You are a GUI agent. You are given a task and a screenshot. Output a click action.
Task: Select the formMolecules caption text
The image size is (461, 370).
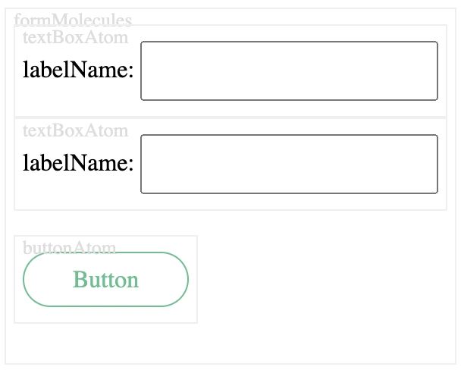[x=73, y=20]
